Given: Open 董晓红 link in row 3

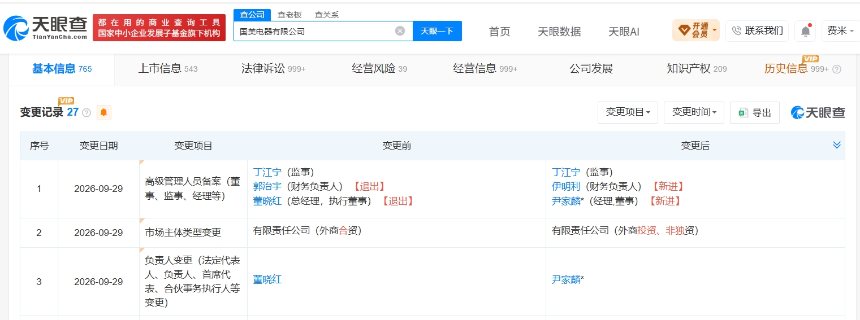Looking at the screenshot, I should (267, 279).
